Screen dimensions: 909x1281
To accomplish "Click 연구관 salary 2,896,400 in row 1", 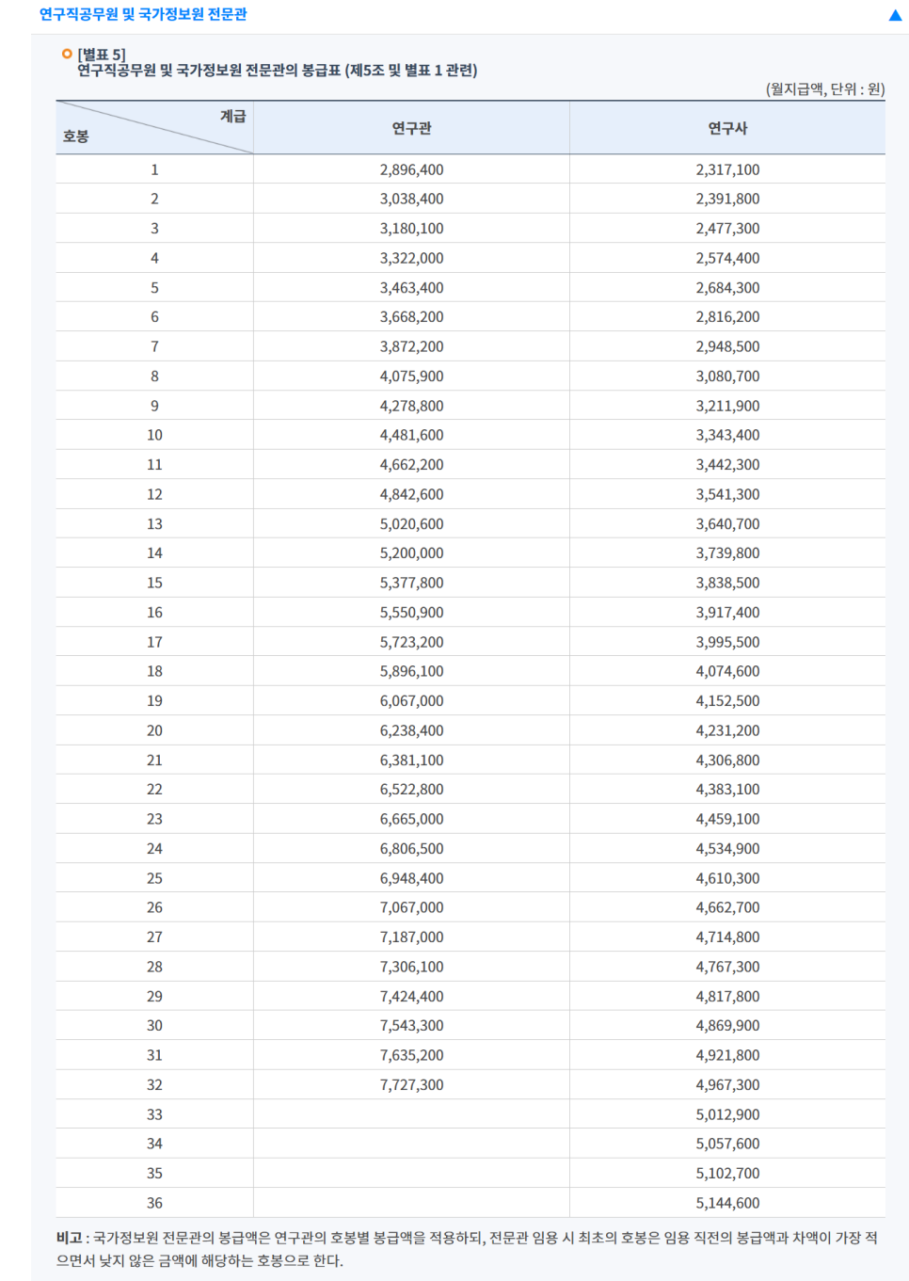I will point(411,169).
